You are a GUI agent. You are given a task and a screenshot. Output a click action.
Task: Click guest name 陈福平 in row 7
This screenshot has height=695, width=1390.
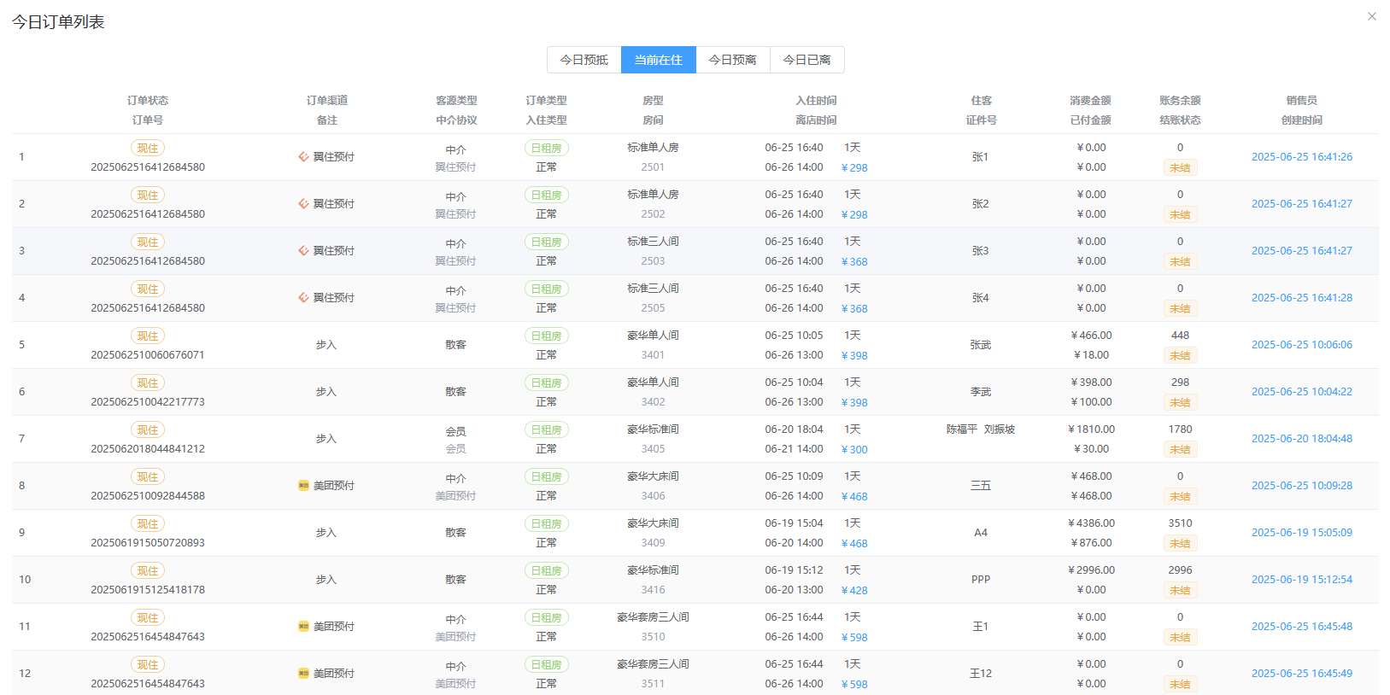coord(962,429)
